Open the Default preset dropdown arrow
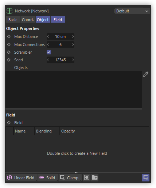 147,11
